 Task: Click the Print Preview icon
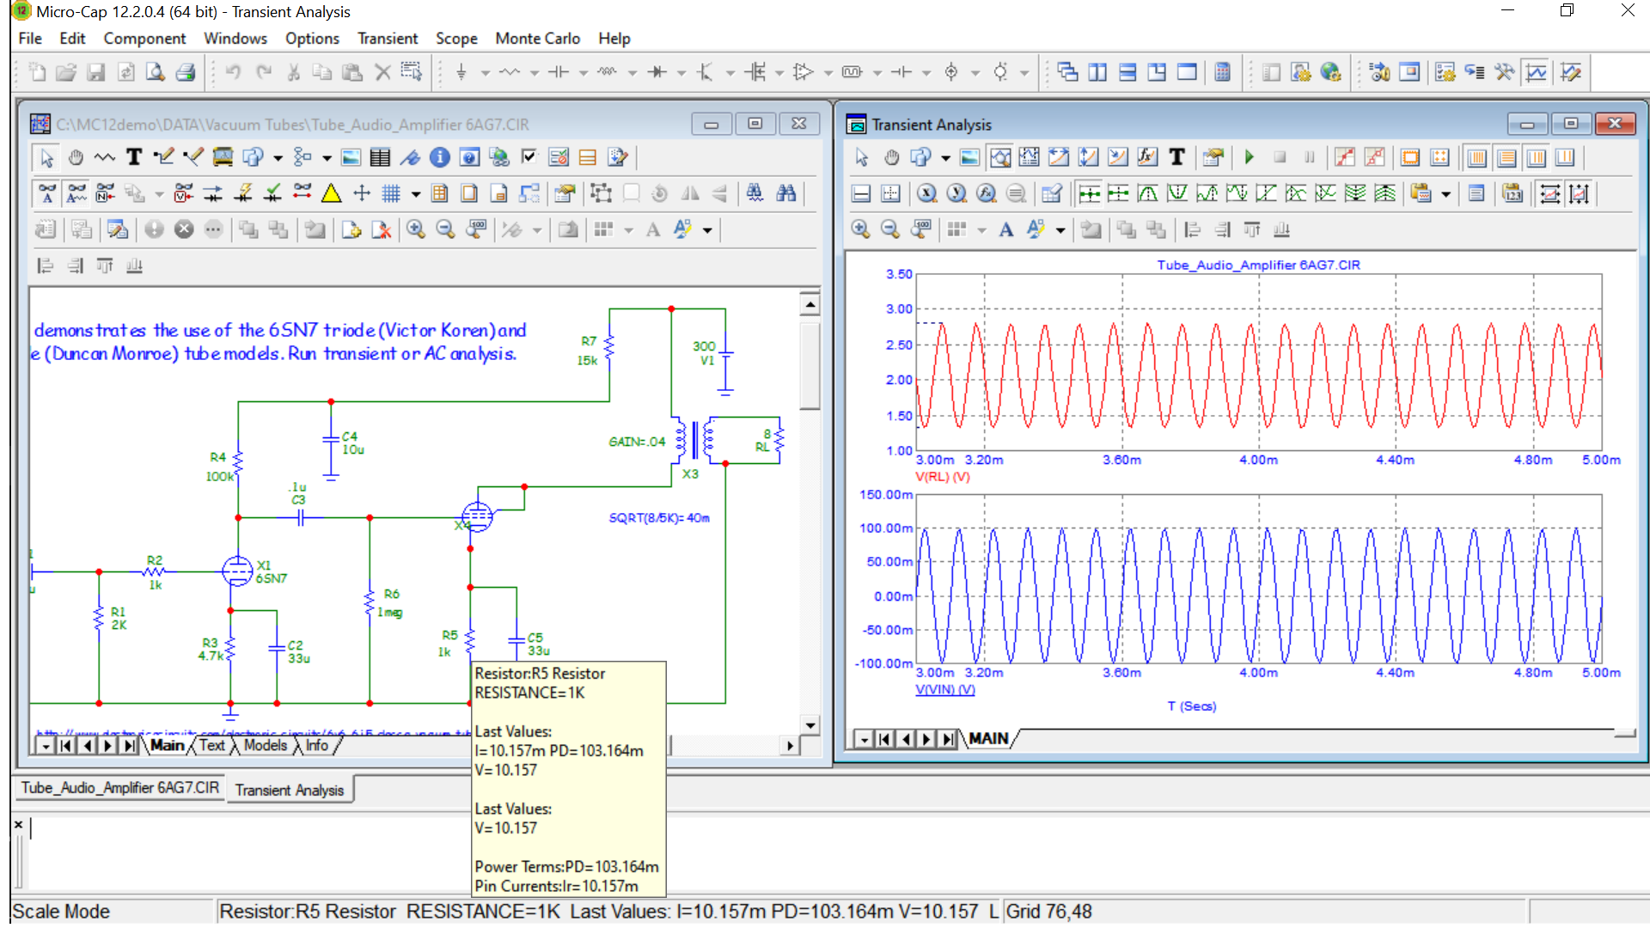tap(155, 72)
